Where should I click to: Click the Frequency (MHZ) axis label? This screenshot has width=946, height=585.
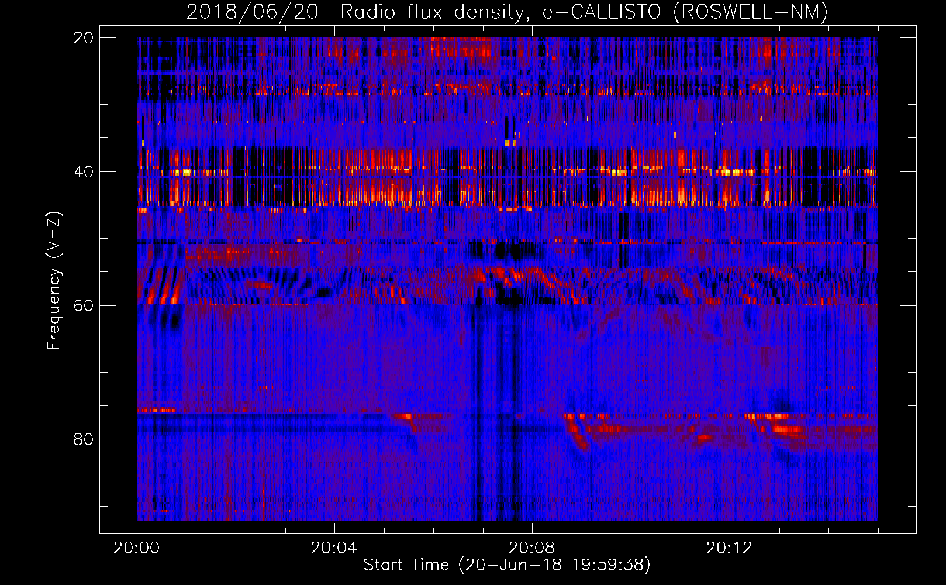point(53,280)
